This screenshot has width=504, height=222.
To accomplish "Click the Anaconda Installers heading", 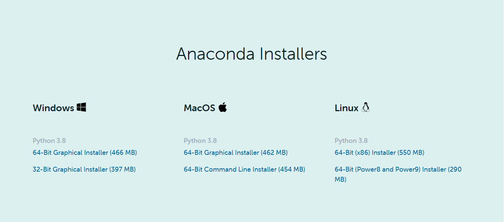I will (251, 54).
